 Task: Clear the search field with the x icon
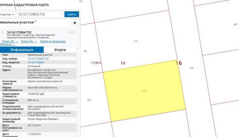click(63, 14)
